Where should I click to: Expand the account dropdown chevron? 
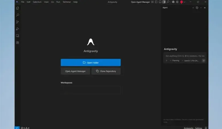click(x=184, y=2)
